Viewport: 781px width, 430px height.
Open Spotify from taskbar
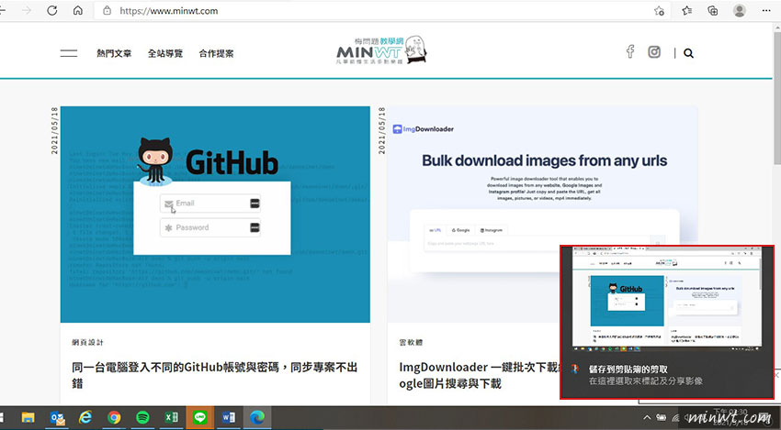(x=142, y=417)
